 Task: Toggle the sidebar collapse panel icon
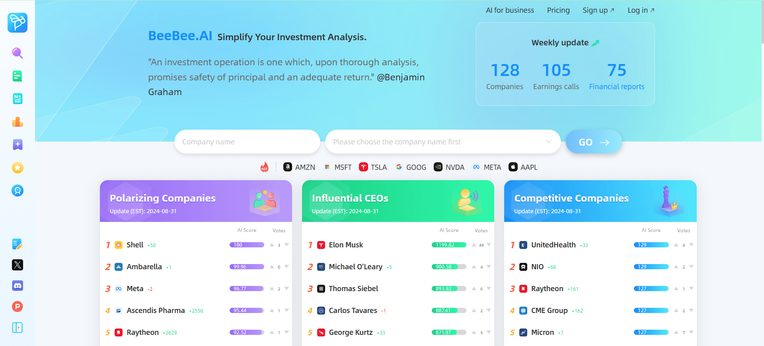pos(18,328)
